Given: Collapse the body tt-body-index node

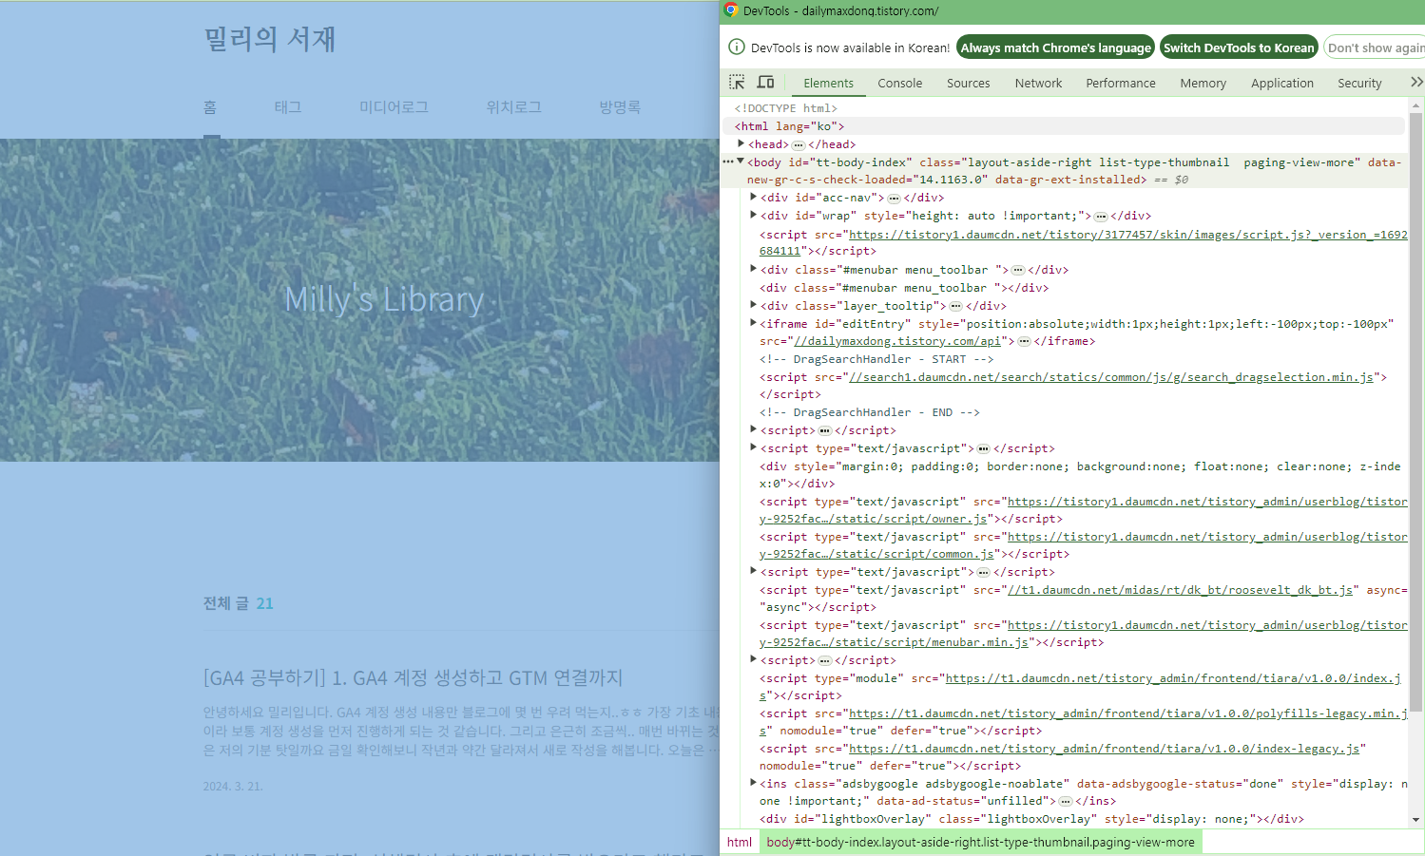Looking at the screenshot, I should point(741,162).
